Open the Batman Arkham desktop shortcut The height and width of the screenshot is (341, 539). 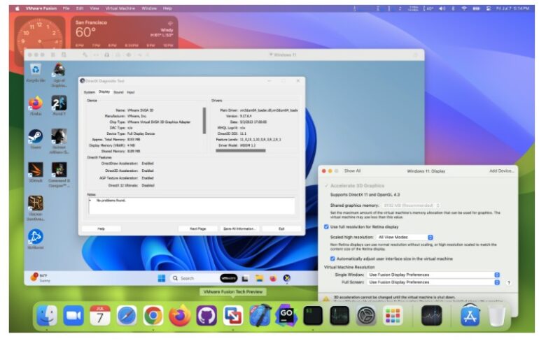click(x=59, y=136)
